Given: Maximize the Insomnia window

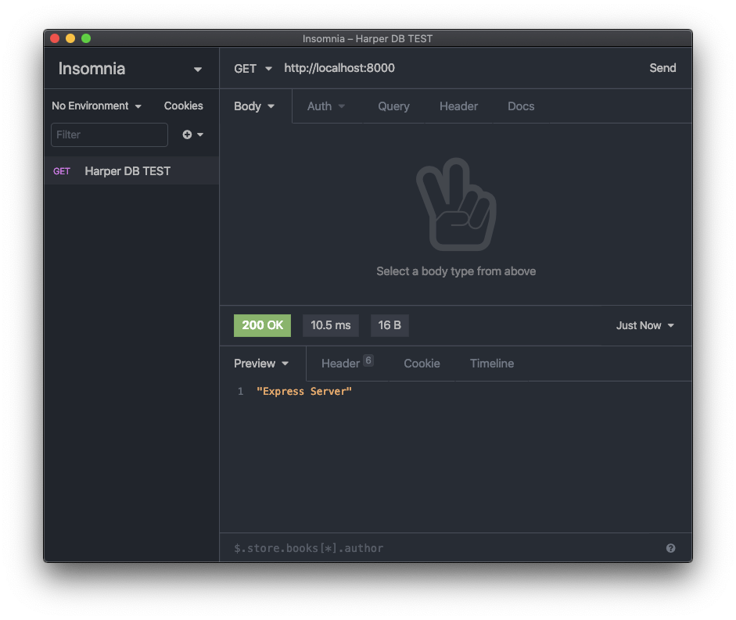Looking at the screenshot, I should point(86,38).
